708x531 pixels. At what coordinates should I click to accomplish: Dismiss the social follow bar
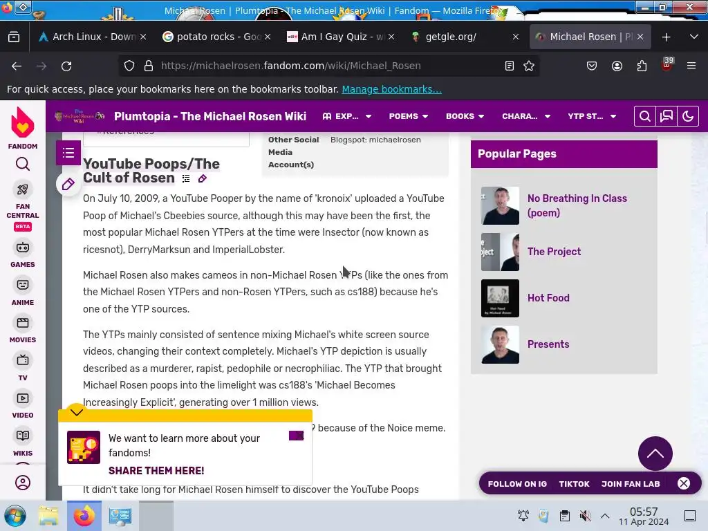pyautogui.click(x=684, y=483)
